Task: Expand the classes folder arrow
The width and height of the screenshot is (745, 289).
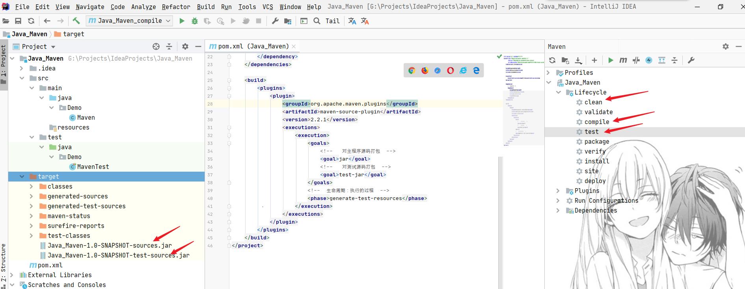Action: coord(32,187)
